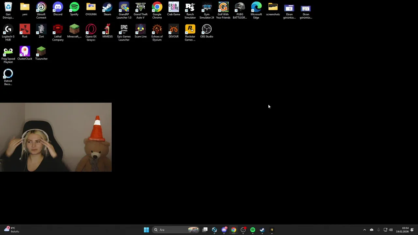Select the Ubisoft Connect desktop shortcut
This screenshot has height=235, width=418.
[x=41, y=10]
